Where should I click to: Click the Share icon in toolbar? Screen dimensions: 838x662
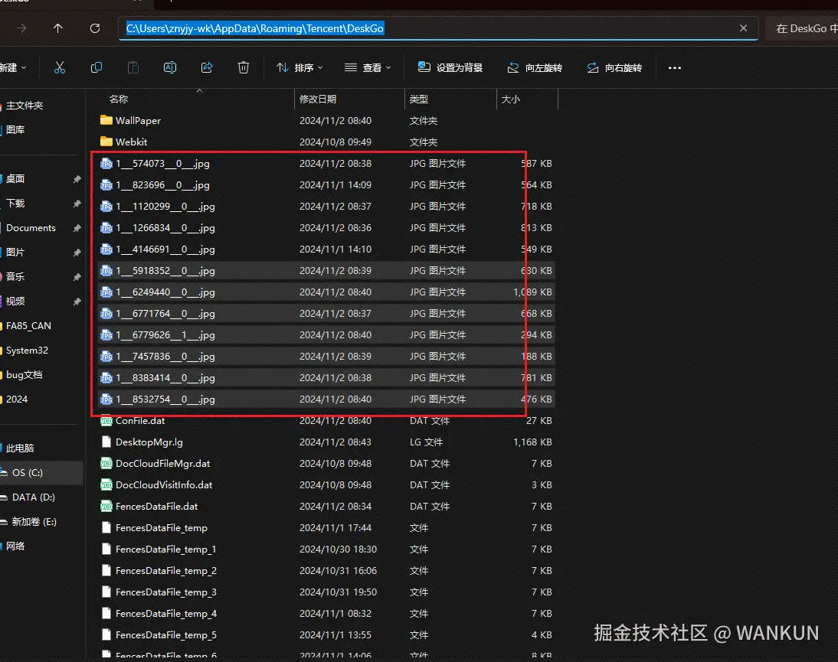click(x=207, y=68)
